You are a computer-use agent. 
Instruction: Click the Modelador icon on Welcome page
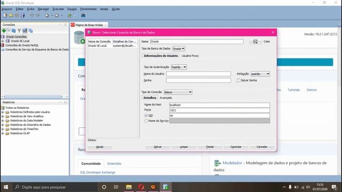[x=217, y=163]
